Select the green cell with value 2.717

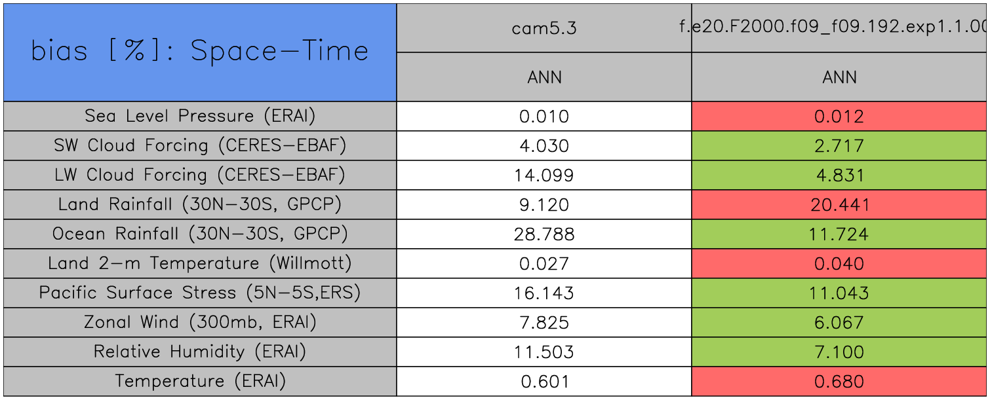pyautogui.click(x=839, y=146)
